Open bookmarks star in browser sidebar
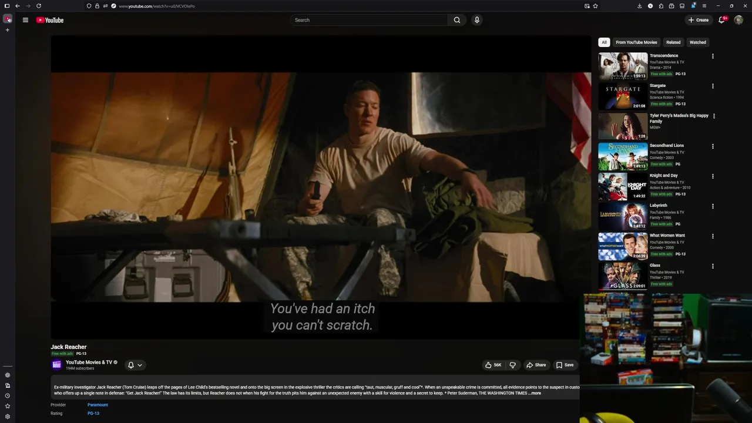The image size is (752, 423). tap(8, 406)
